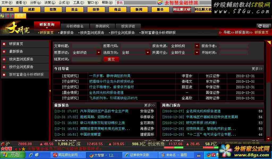Click the yellow arrows icon left of the back arrow
The height and width of the screenshot is (159, 272).
pyautogui.click(x=2, y=16)
